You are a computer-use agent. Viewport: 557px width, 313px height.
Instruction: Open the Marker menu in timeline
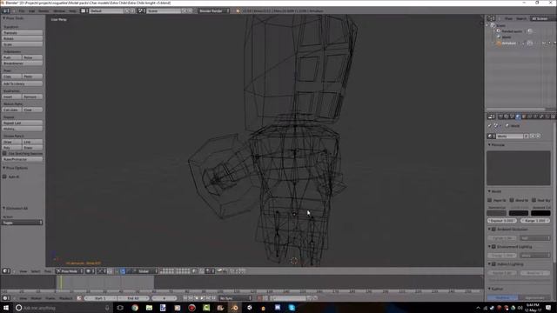click(36, 298)
